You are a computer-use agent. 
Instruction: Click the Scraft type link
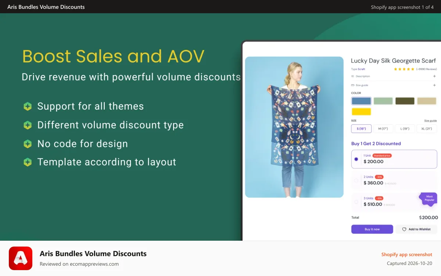click(362, 69)
